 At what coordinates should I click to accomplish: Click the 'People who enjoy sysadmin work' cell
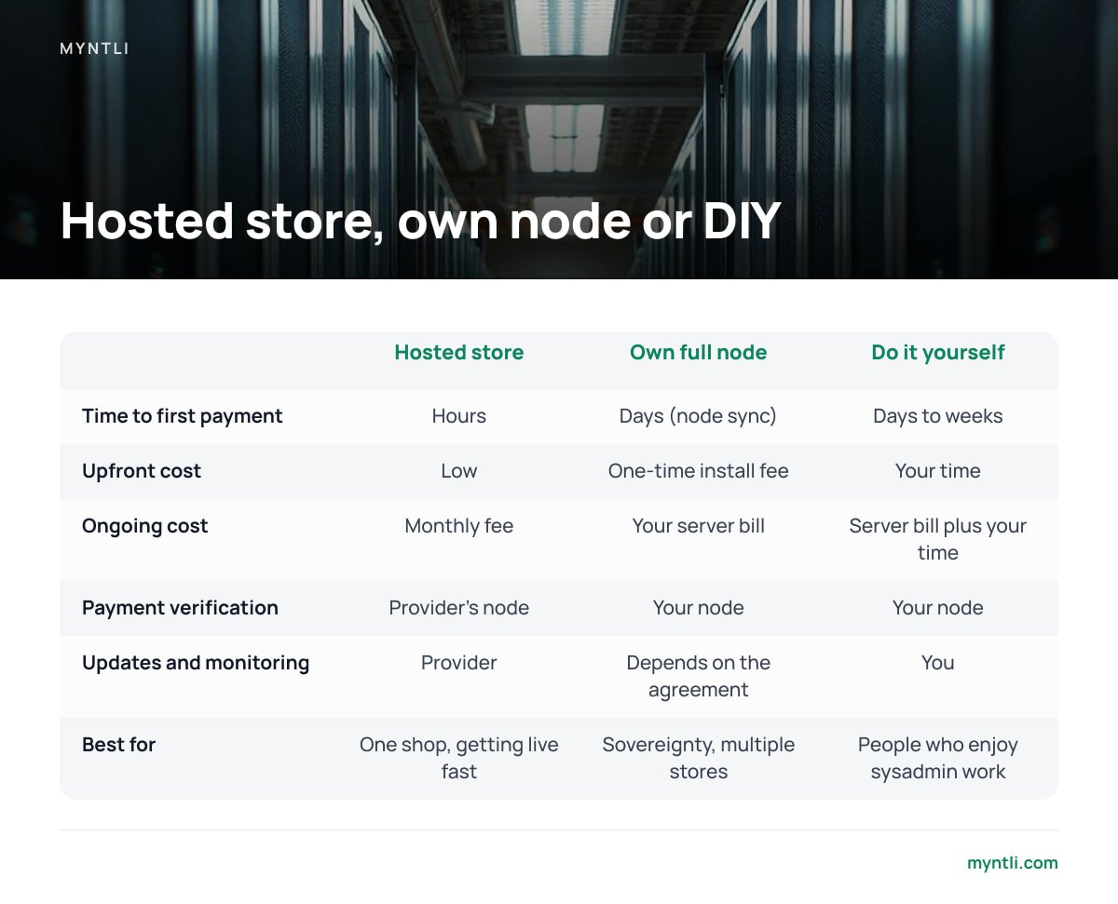click(x=938, y=758)
